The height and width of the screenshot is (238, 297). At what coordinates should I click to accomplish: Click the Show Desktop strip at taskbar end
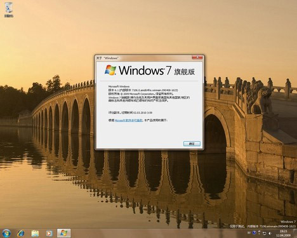295,234
